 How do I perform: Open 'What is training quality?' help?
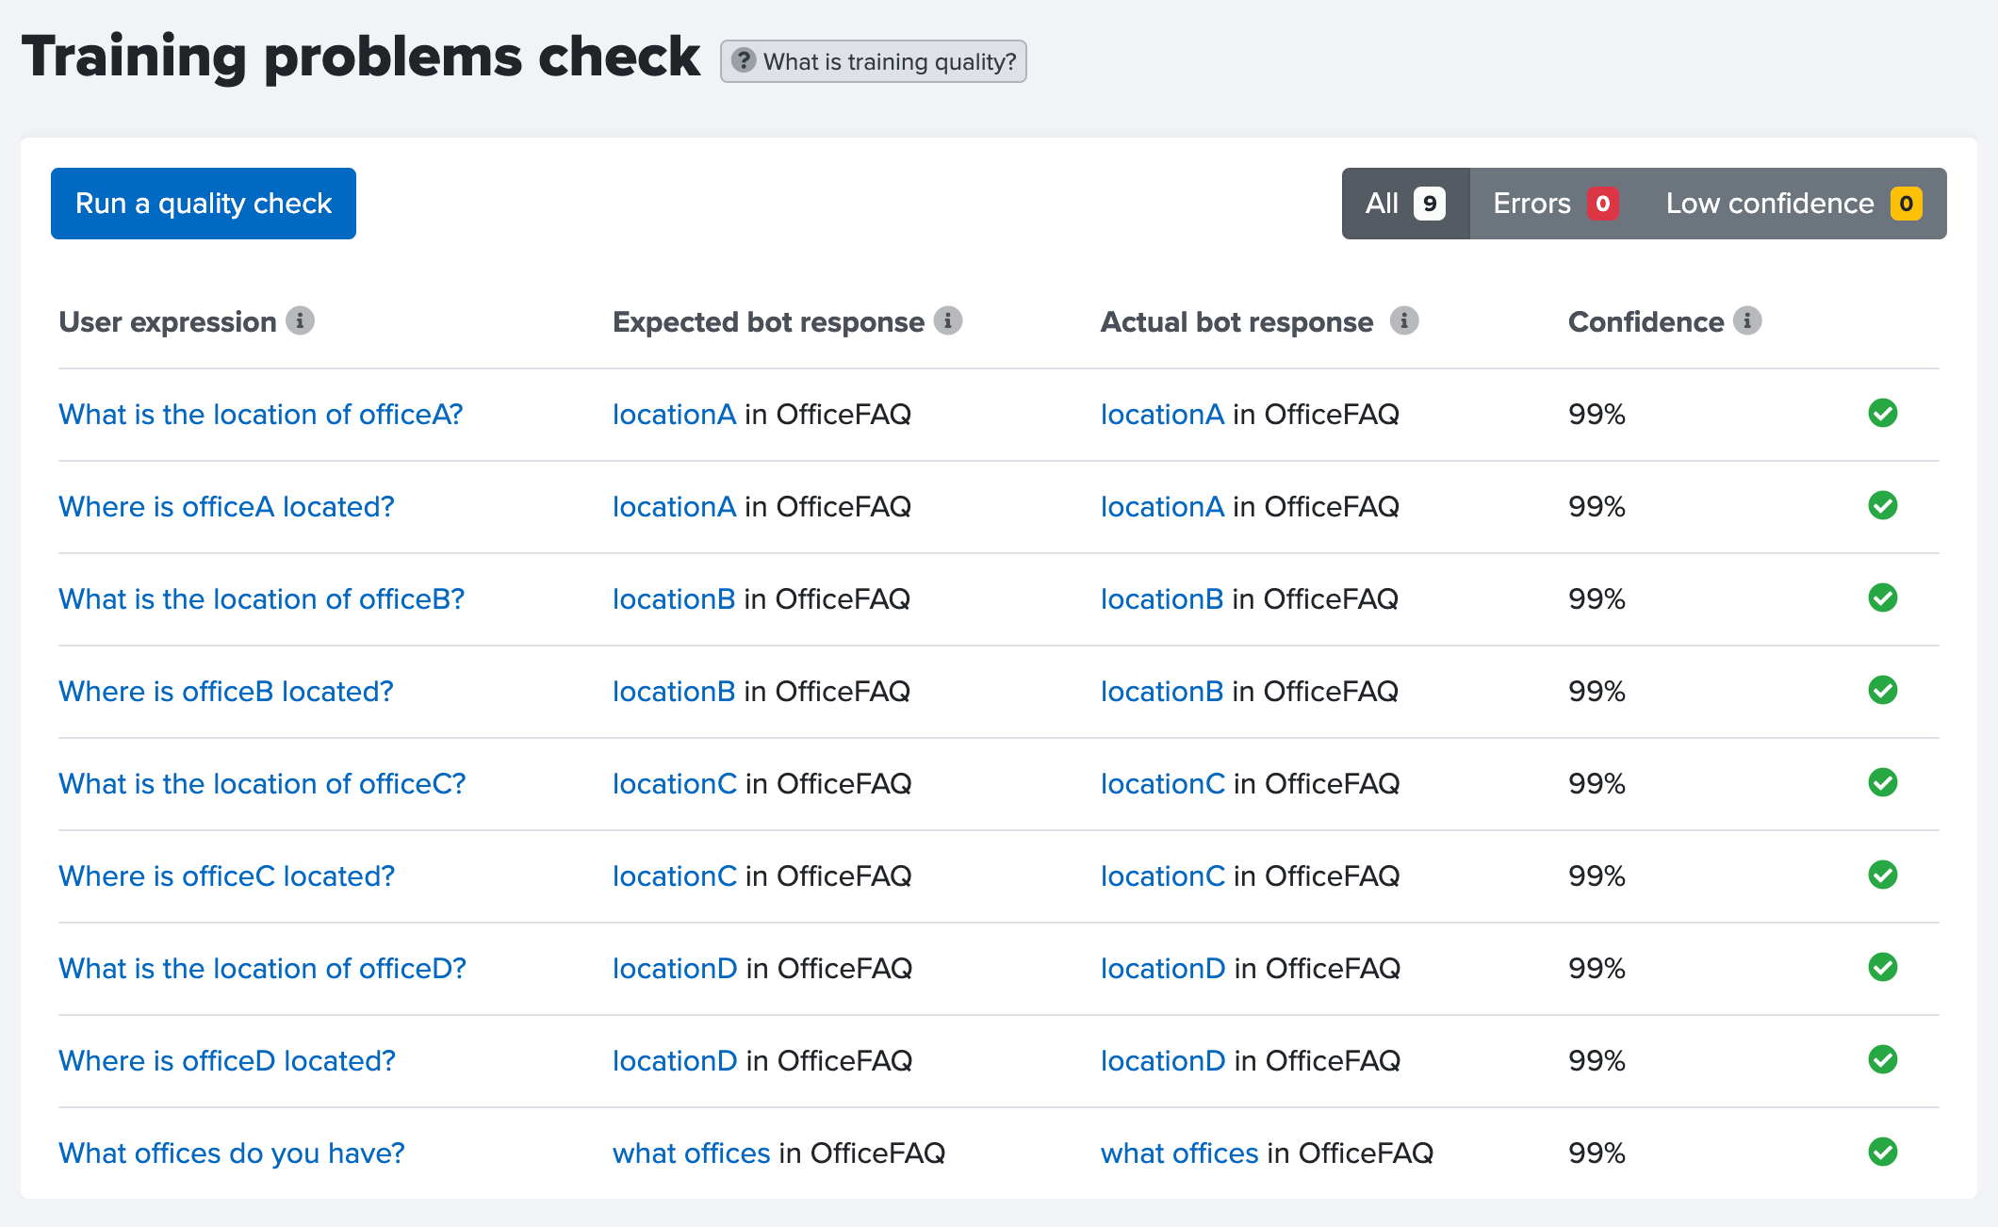click(874, 61)
